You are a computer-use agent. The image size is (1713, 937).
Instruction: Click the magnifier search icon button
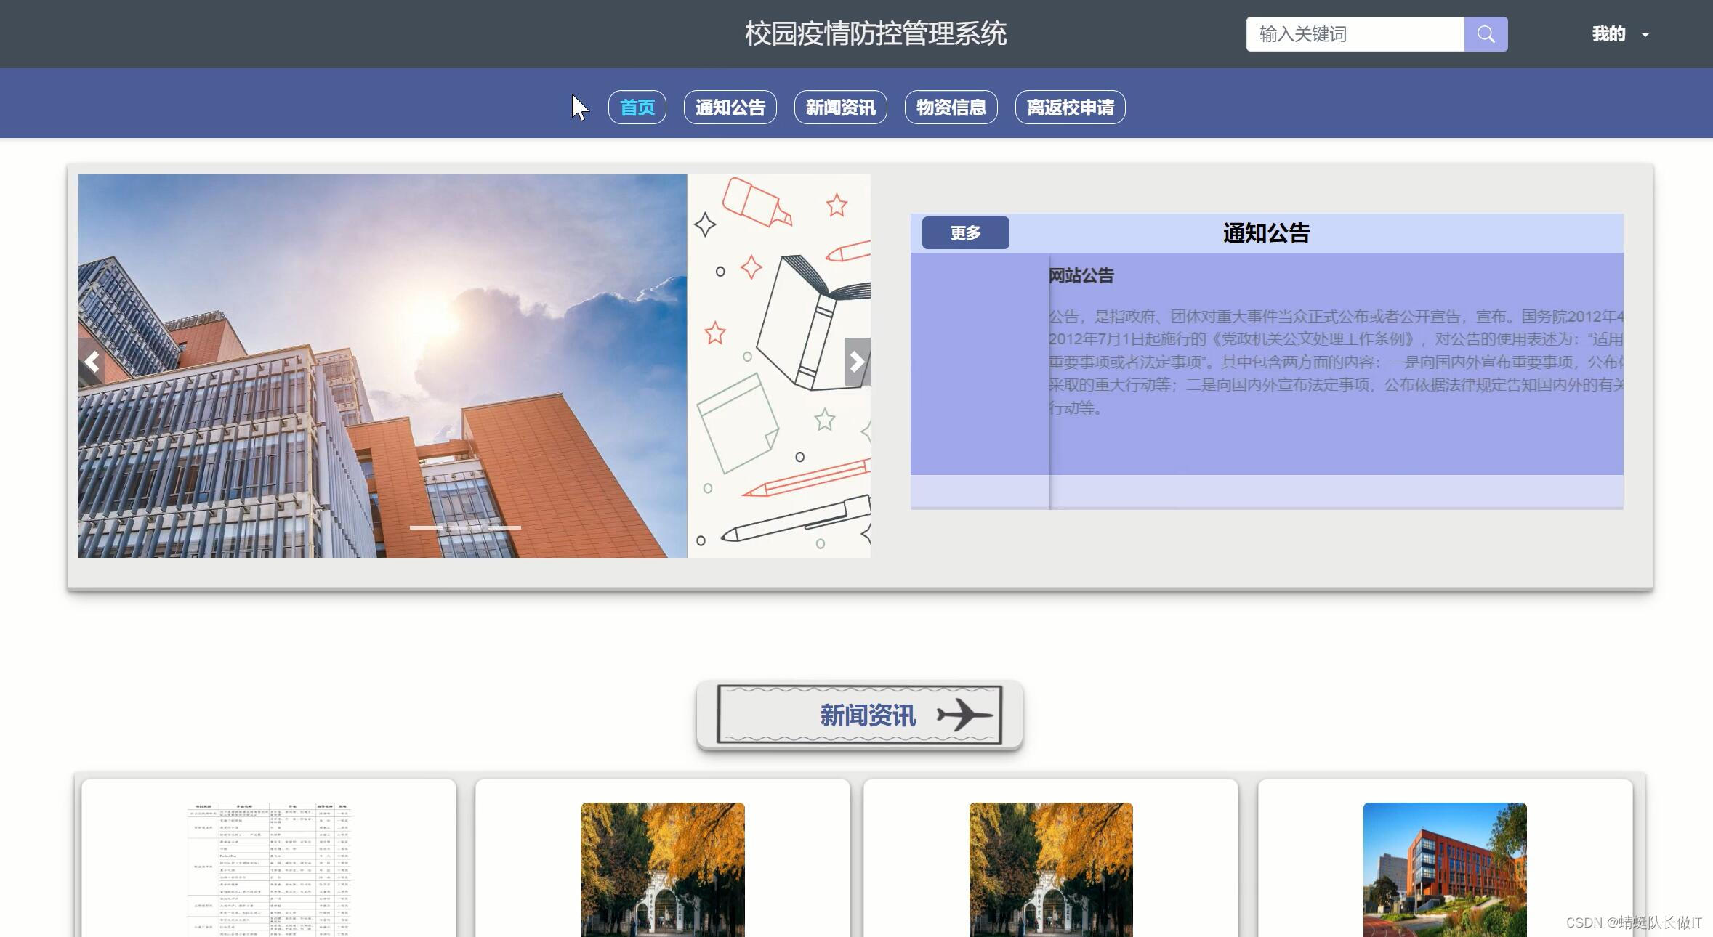point(1486,34)
